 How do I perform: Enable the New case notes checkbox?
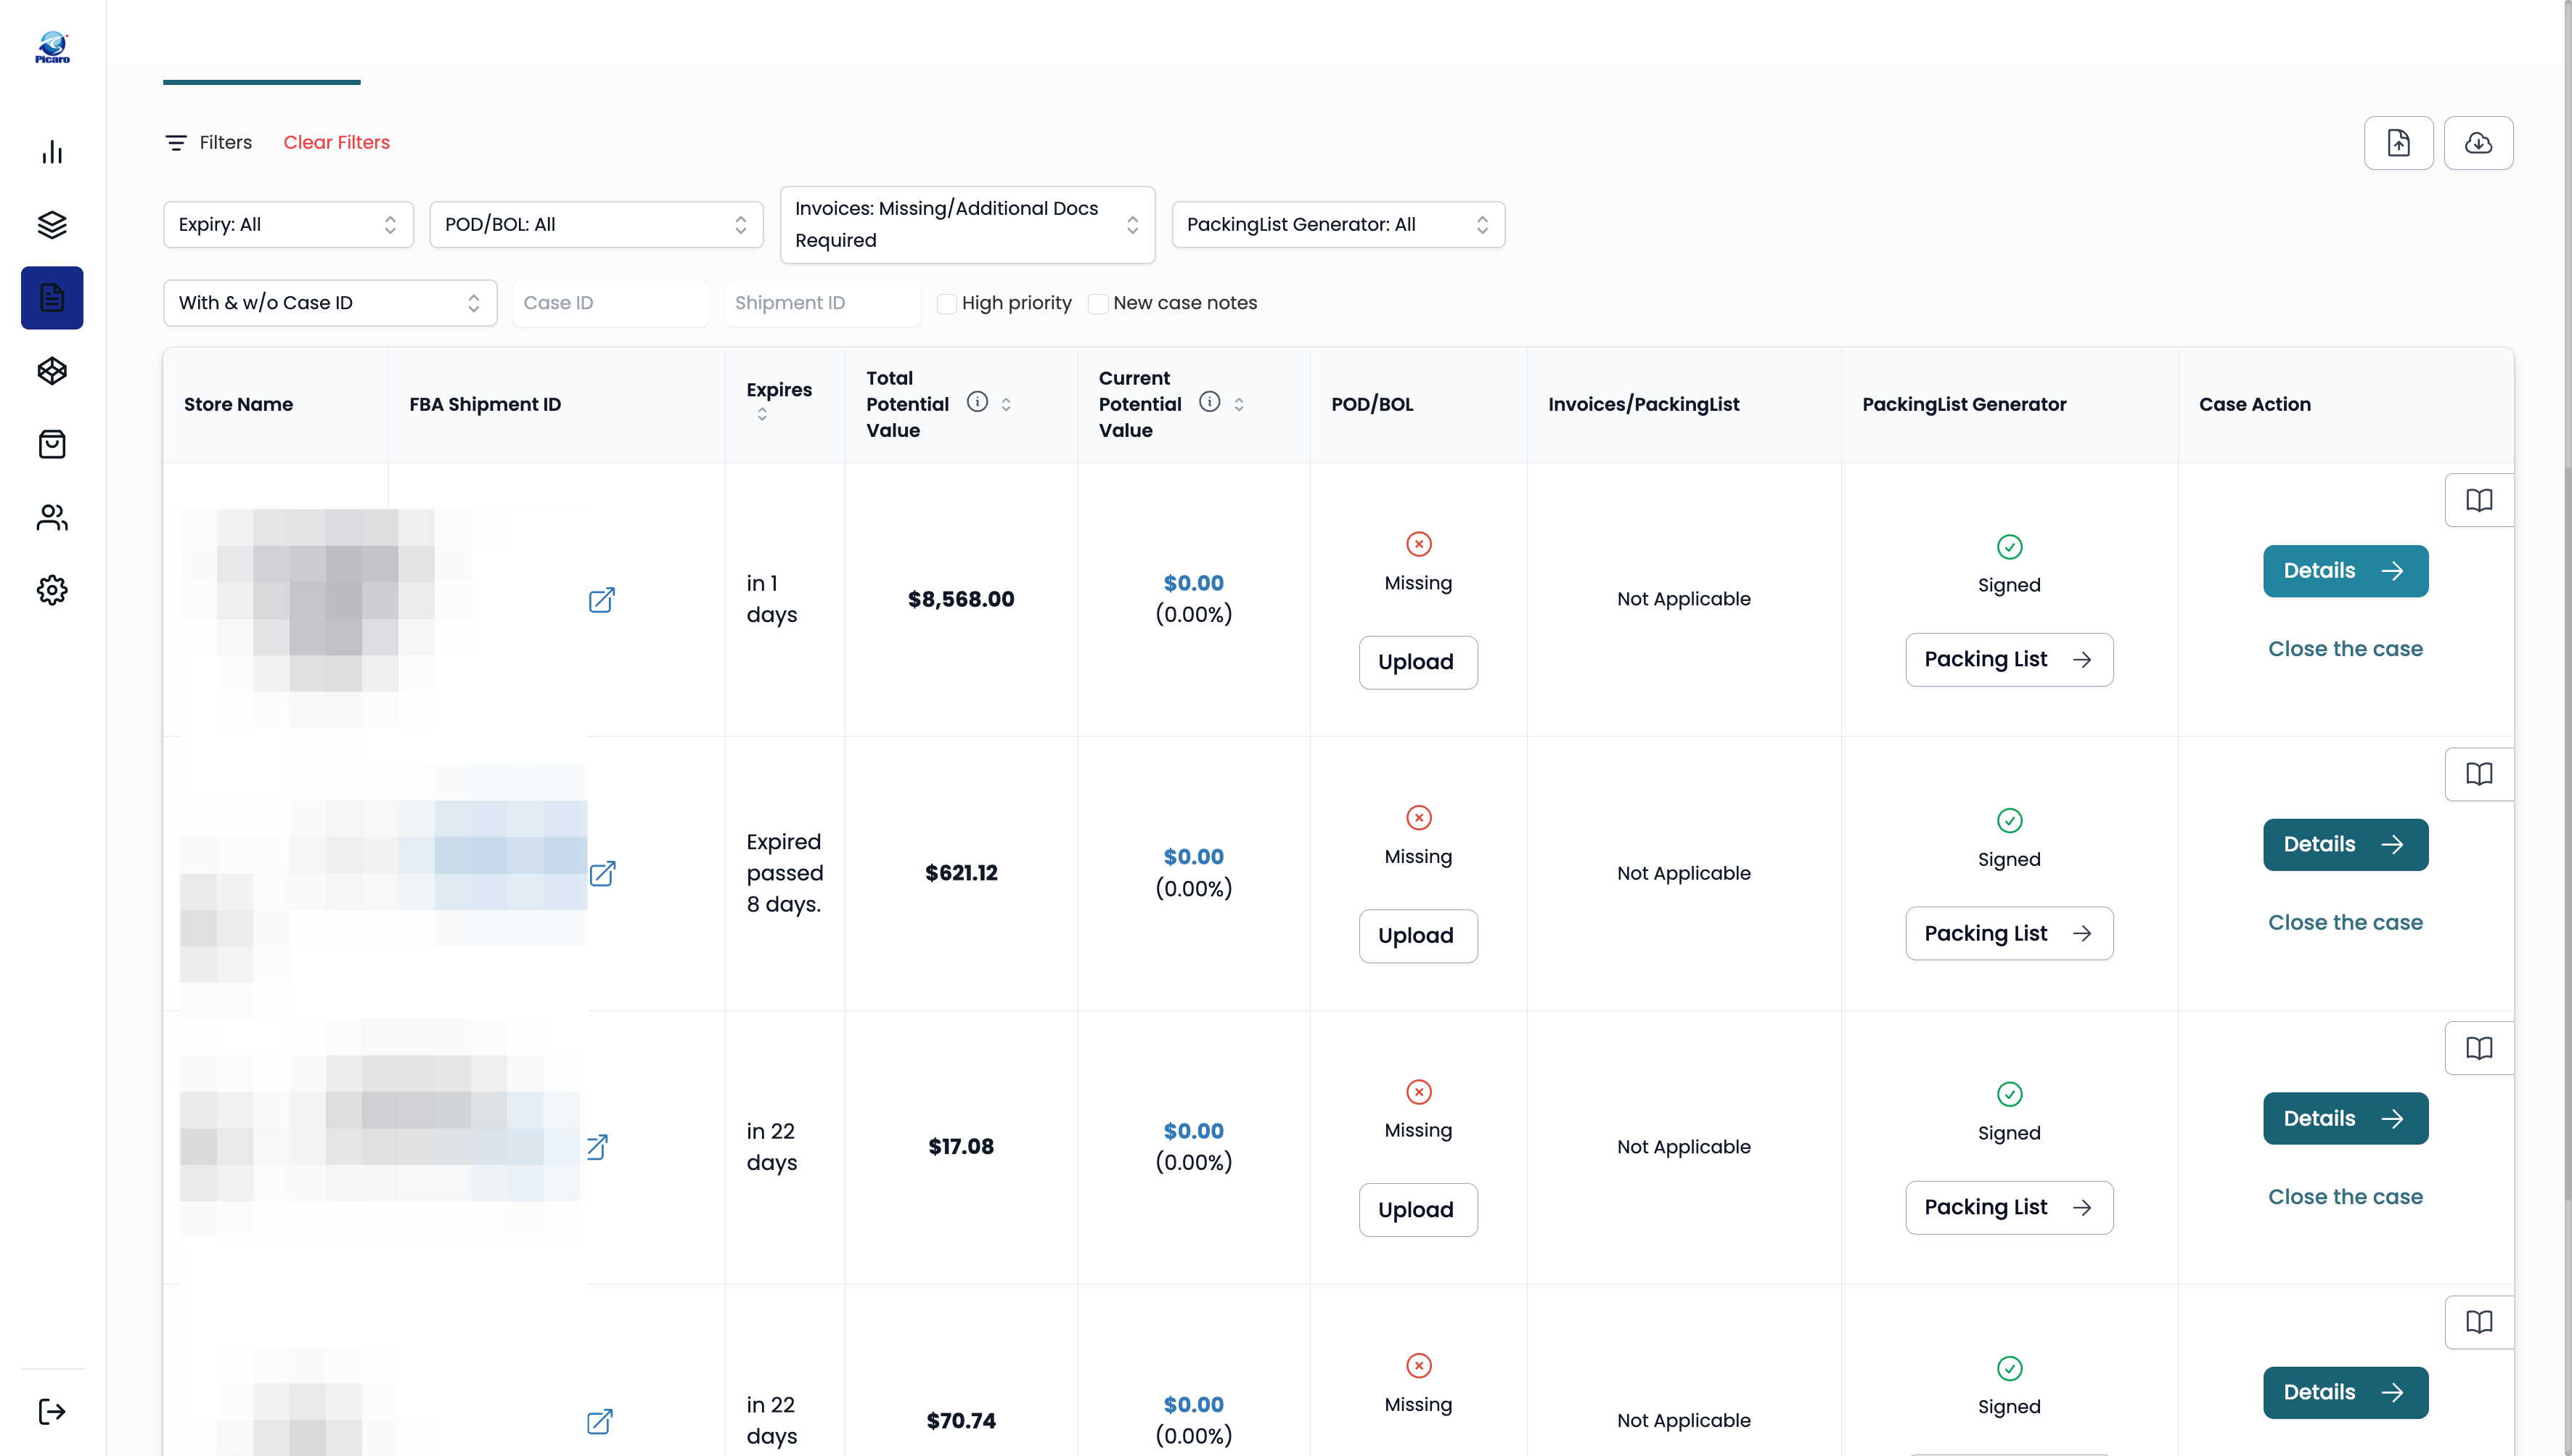[x=1097, y=303]
